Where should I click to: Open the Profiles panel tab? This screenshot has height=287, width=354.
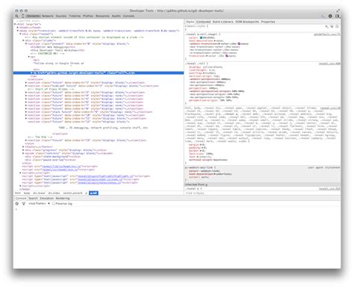[88, 16]
